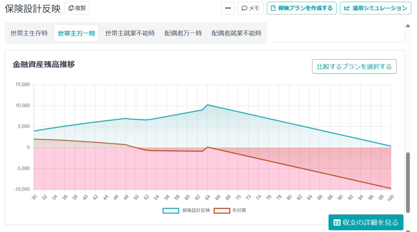Click the chart icon in 運用シミュレーション

tap(347, 8)
